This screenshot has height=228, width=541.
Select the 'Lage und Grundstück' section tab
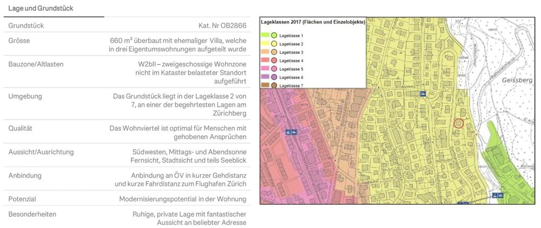click(x=41, y=9)
